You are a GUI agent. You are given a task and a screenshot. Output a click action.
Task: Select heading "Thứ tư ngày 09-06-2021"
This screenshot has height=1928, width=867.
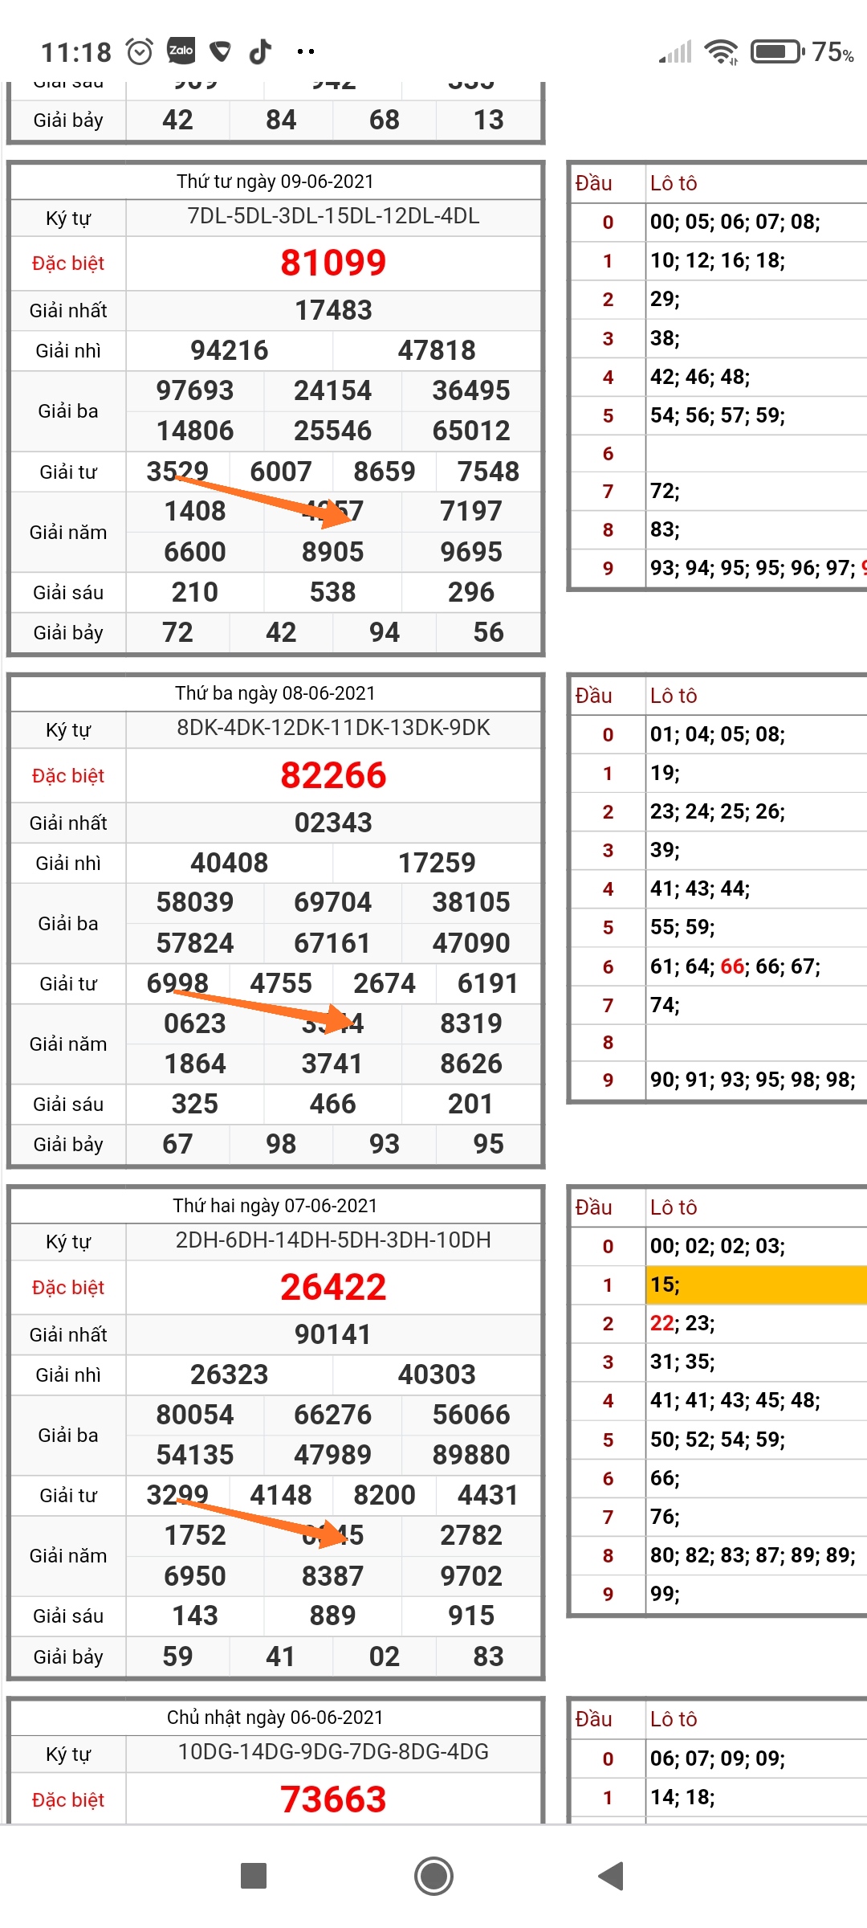coord(275,182)
